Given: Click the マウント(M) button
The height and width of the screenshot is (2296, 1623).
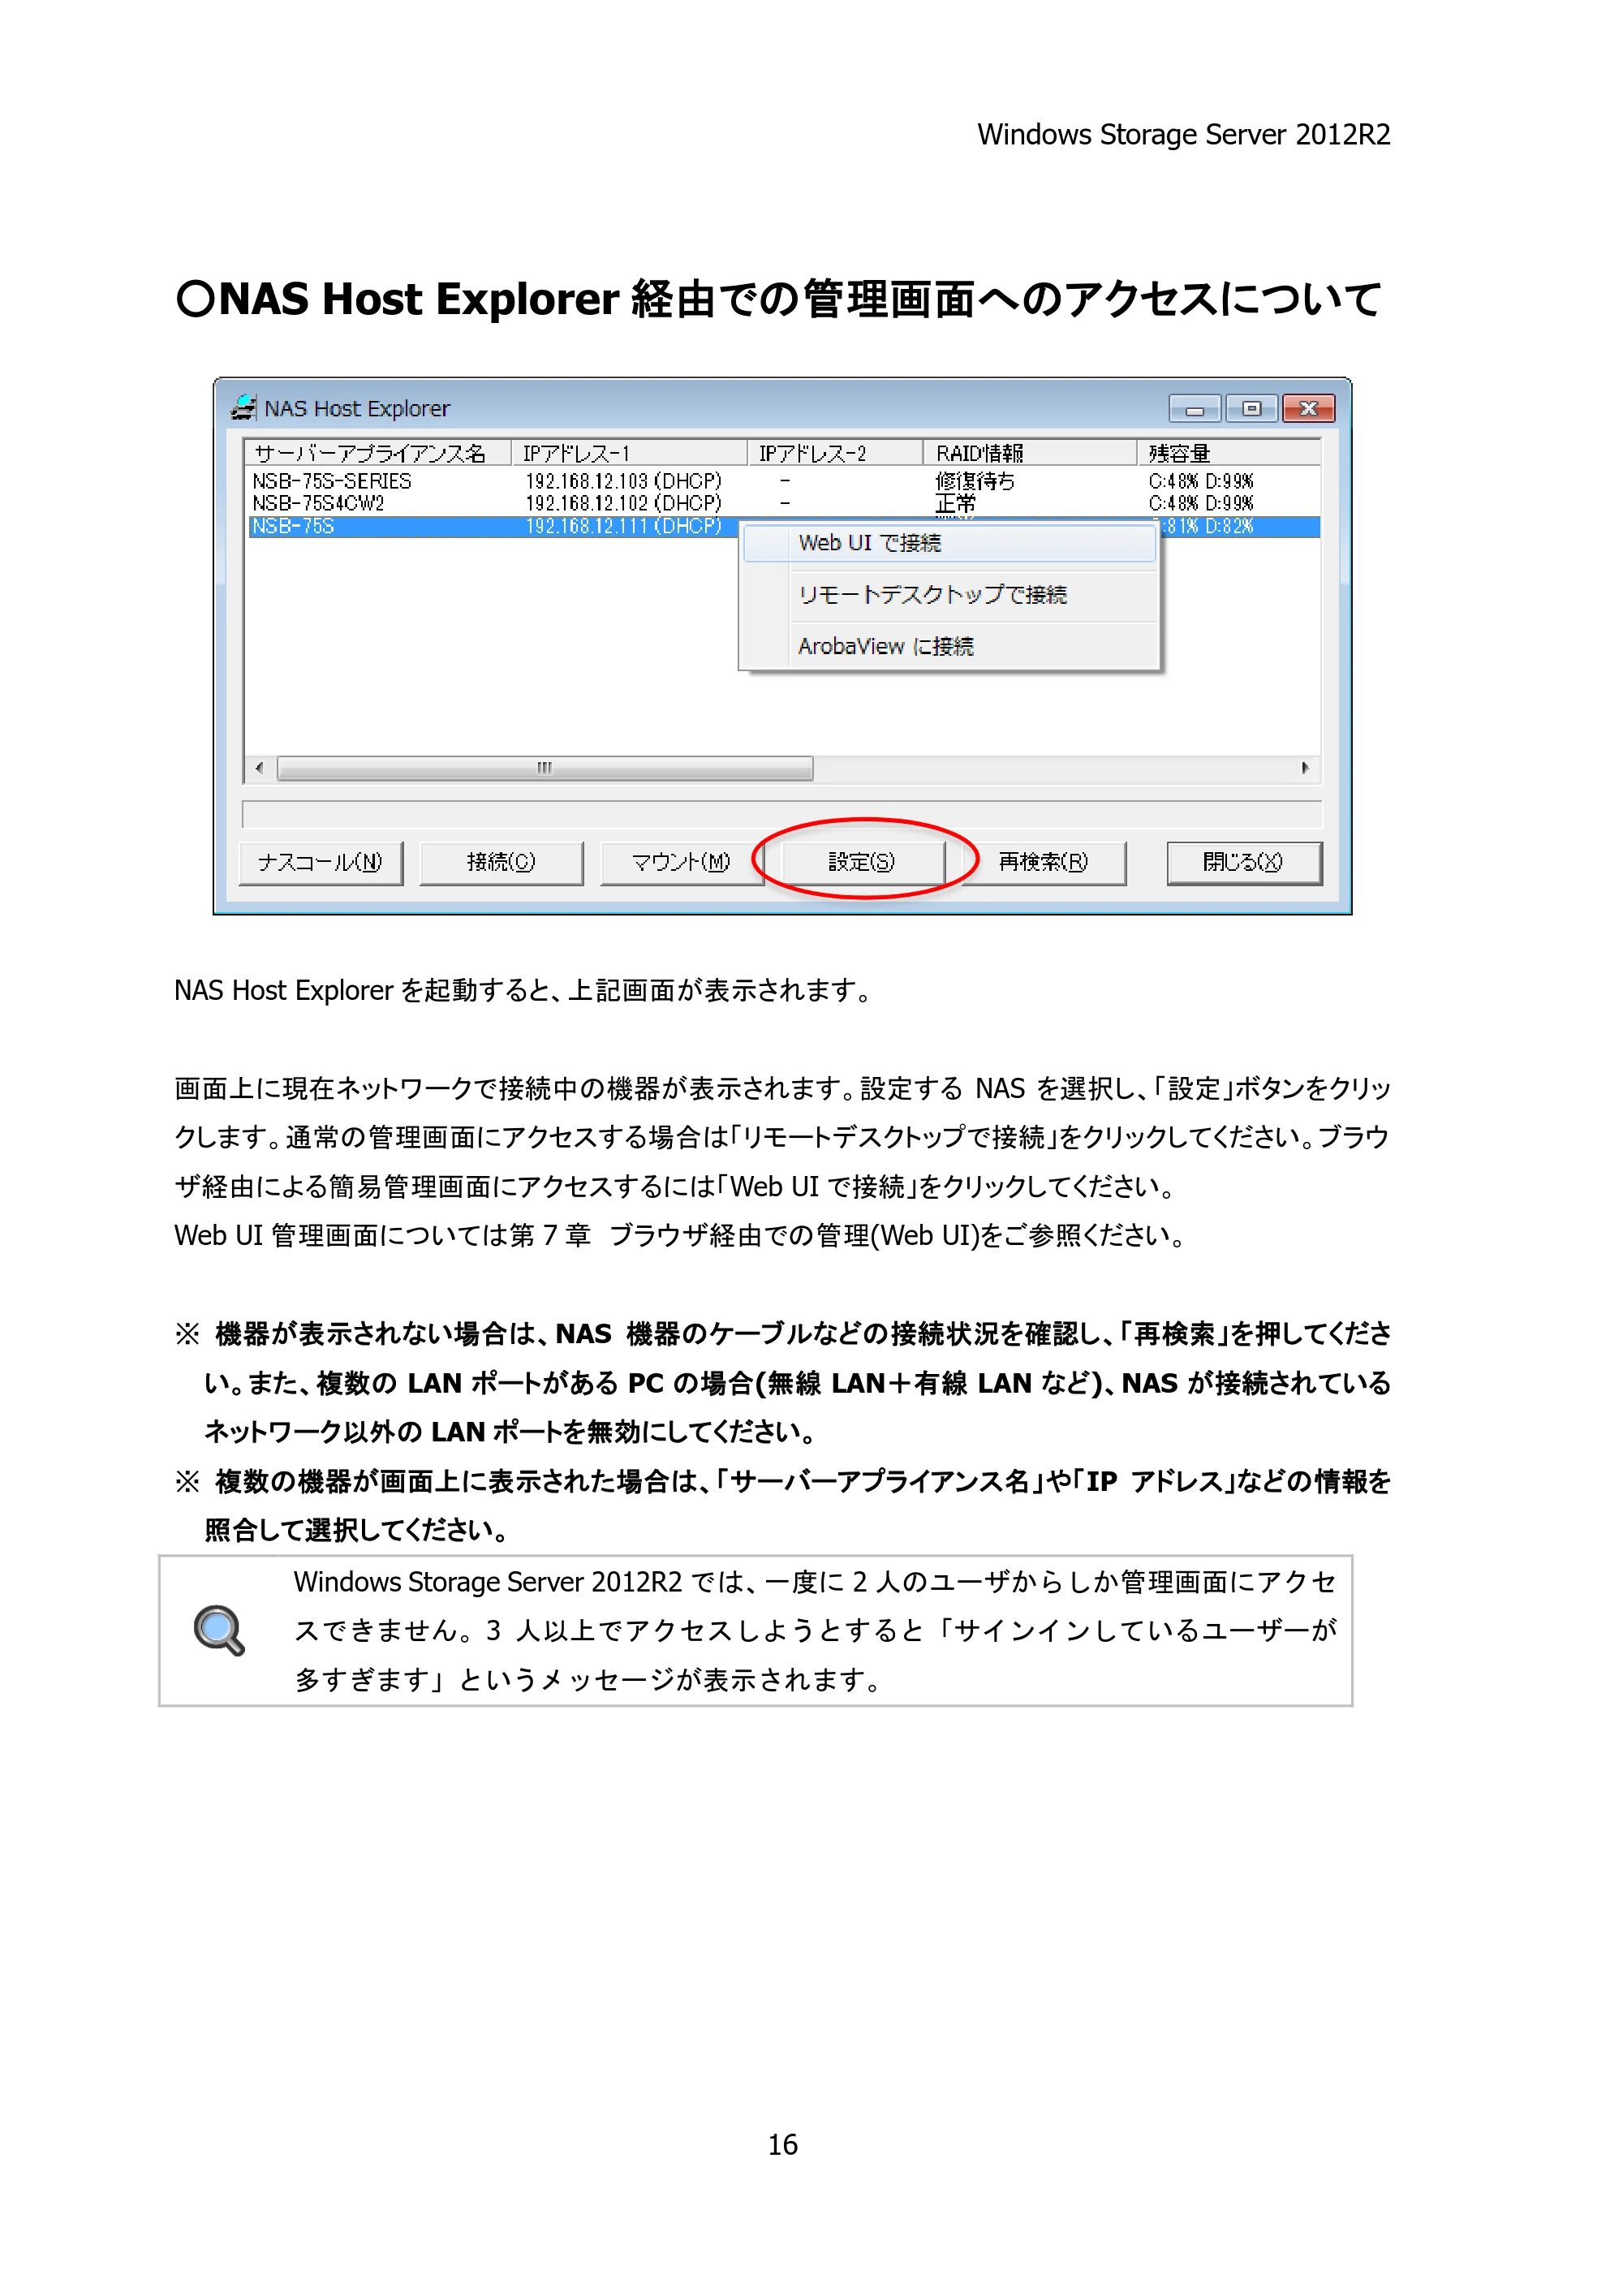Looking at the screenshot, I should pyautogui.click(x=681, y=862).
